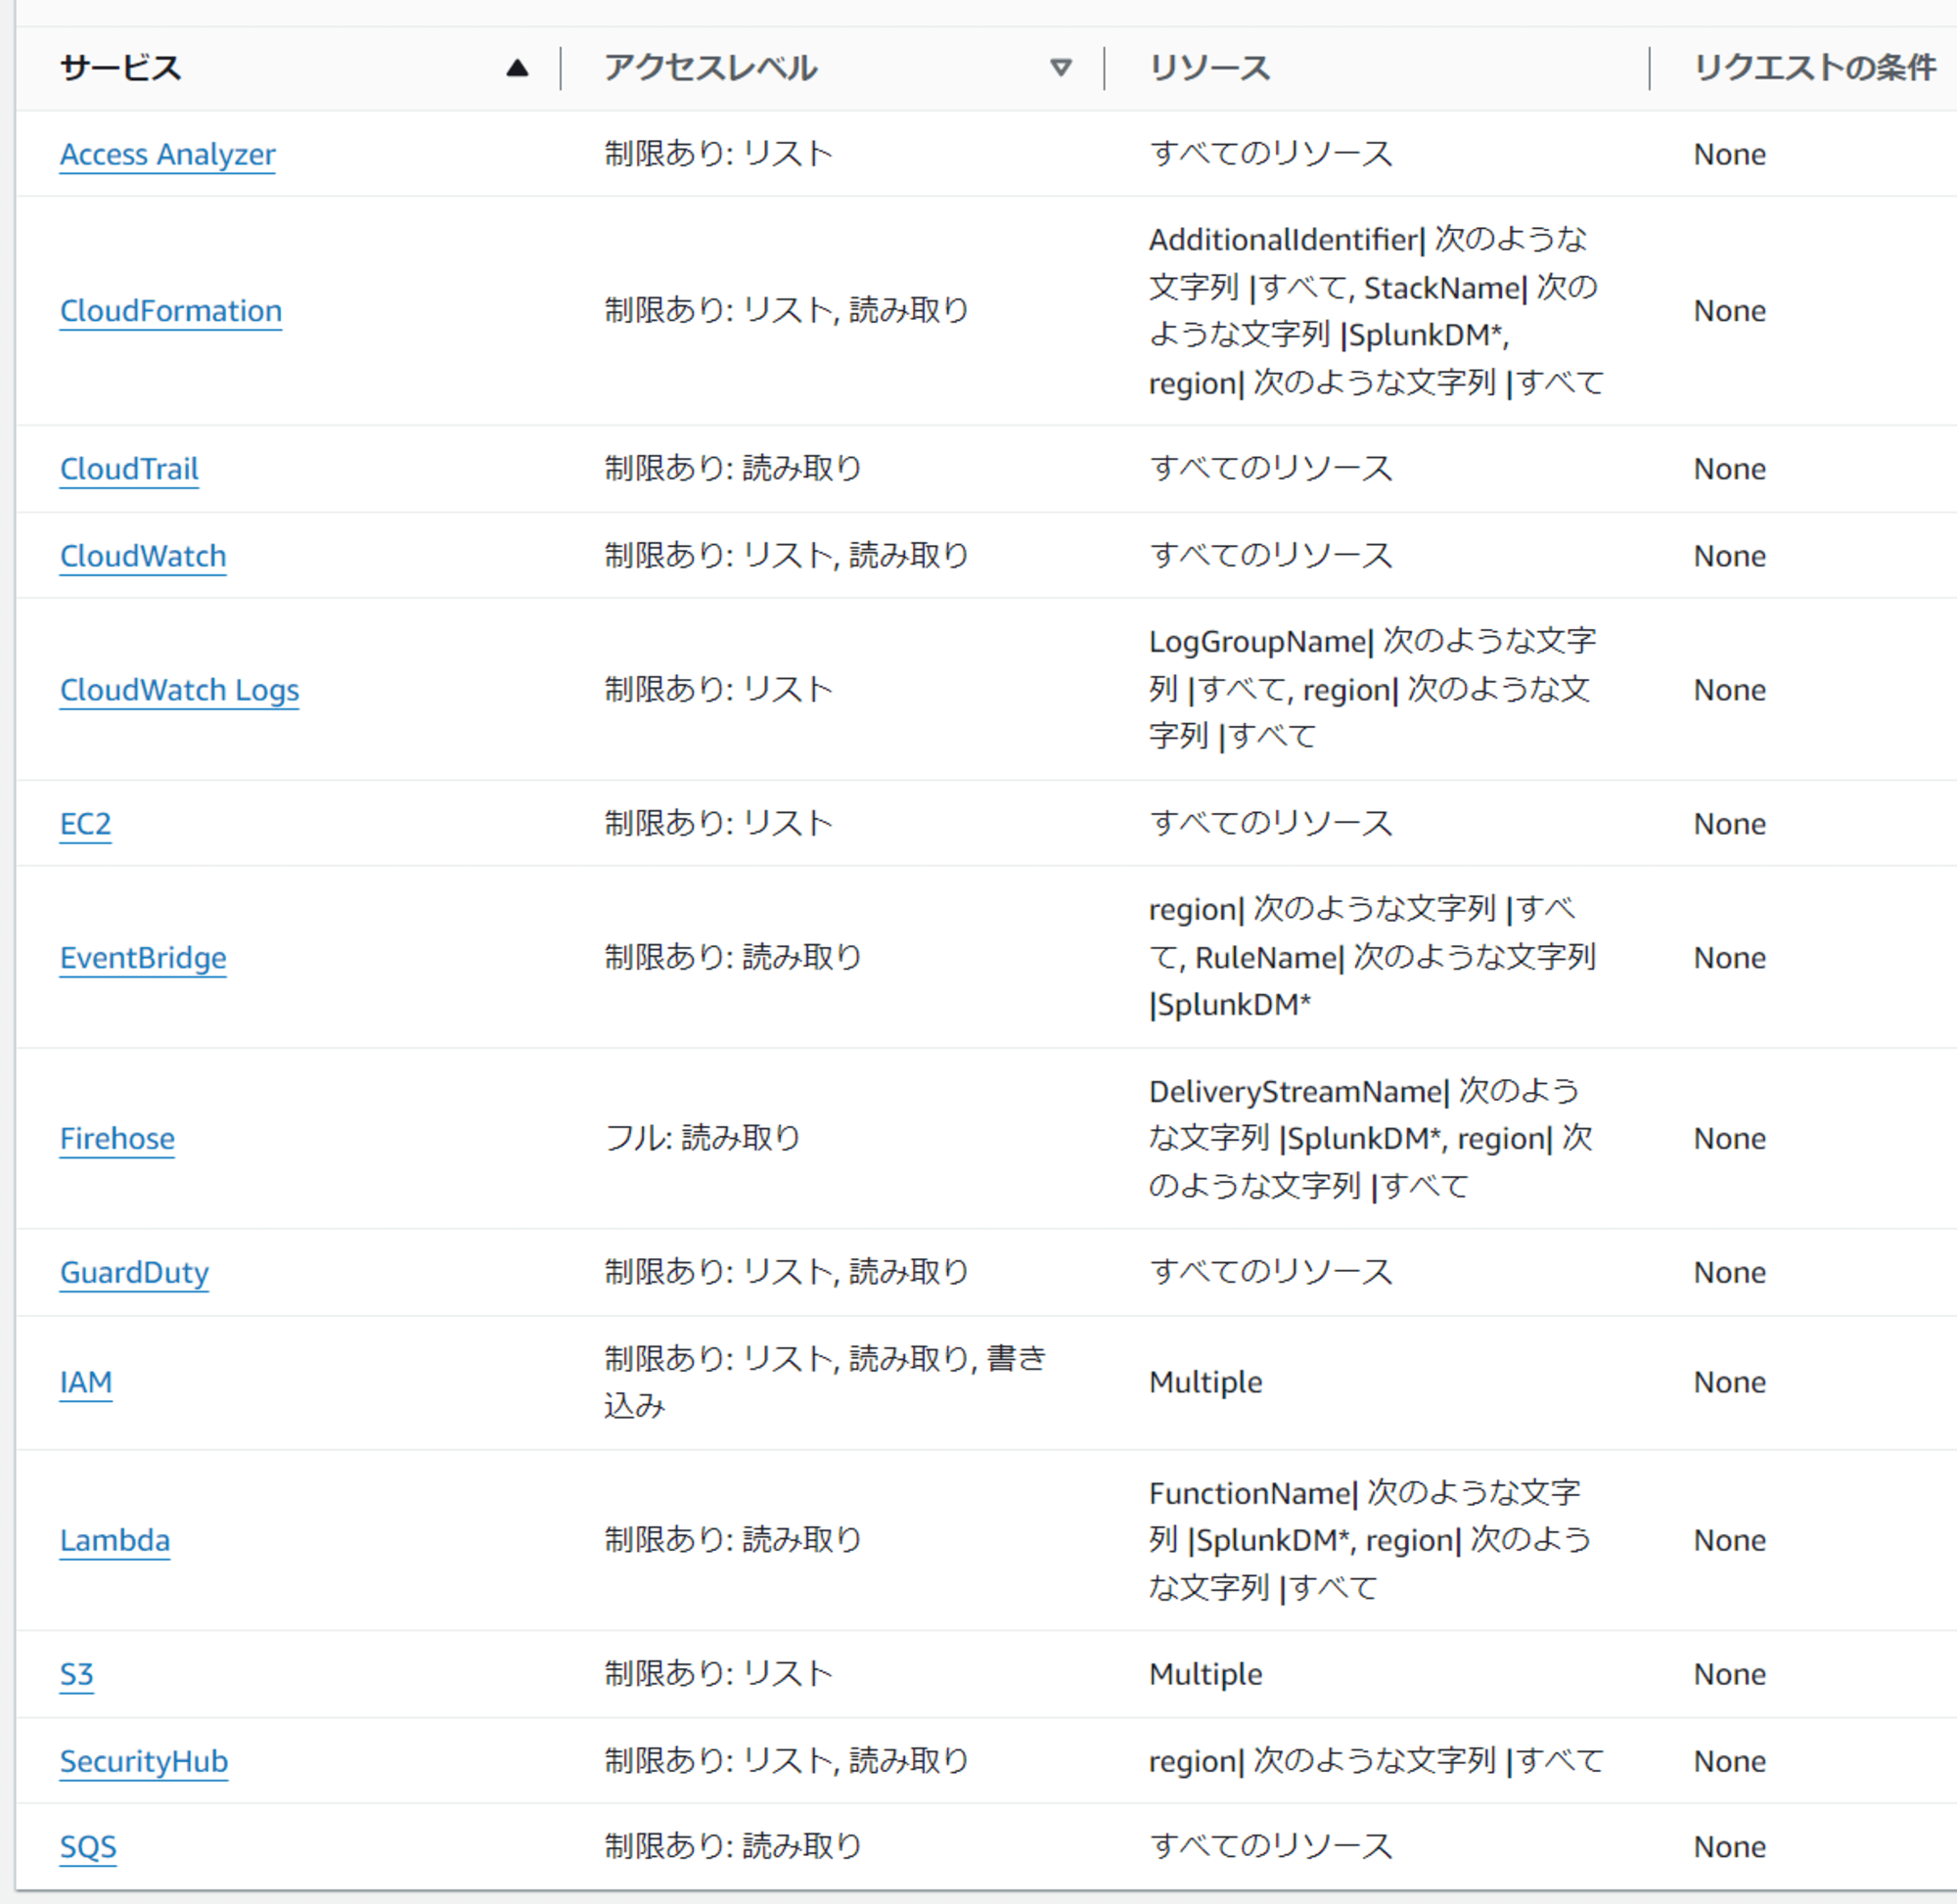Image resolution: width=1957 pixels, height=1904 pixels.
Task: Open the S3 service link
Action: tap(77, 1675)
